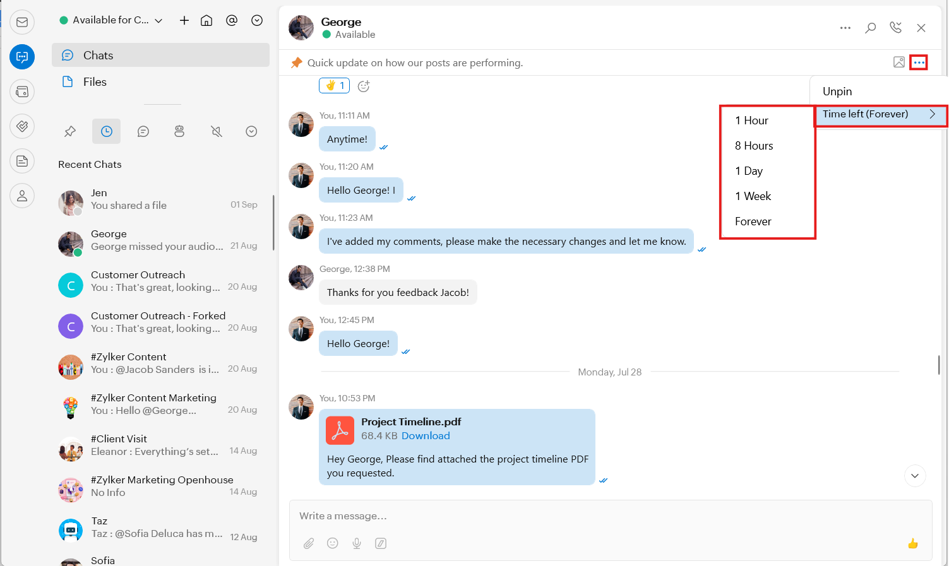Search within George conversation

point(871,28)
